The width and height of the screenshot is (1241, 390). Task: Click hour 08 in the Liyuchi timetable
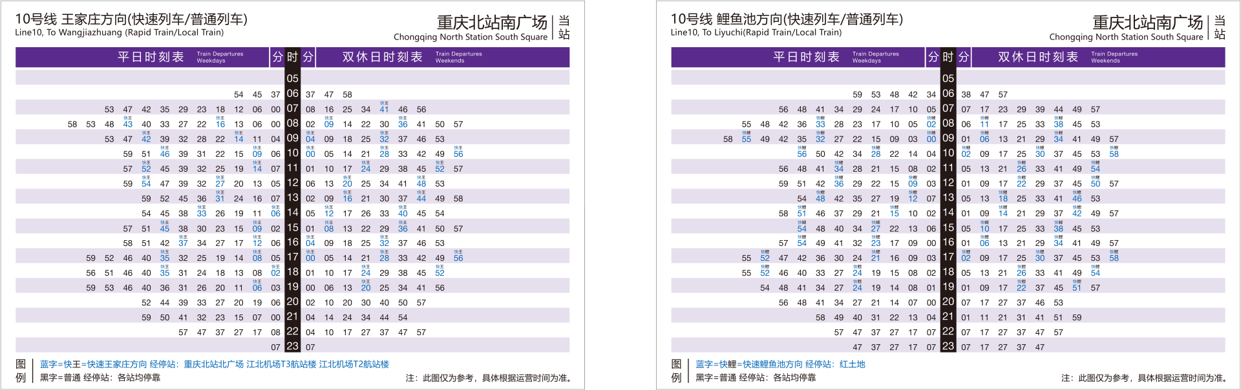(x=948, y=123)
